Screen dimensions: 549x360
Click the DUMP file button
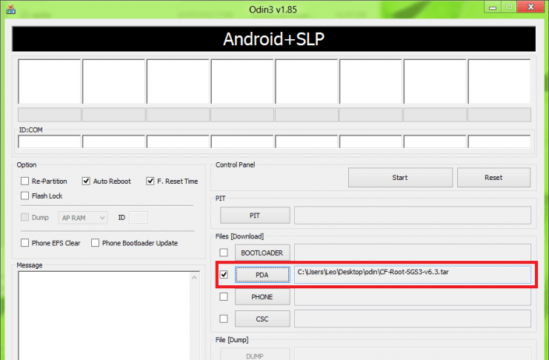[x=255, y=354]
